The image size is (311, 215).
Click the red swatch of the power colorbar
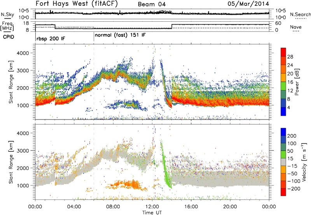[x=283, y=52]
